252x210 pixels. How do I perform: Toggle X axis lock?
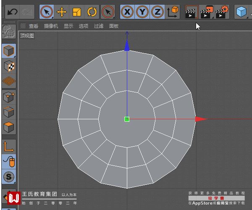[127, 12]
